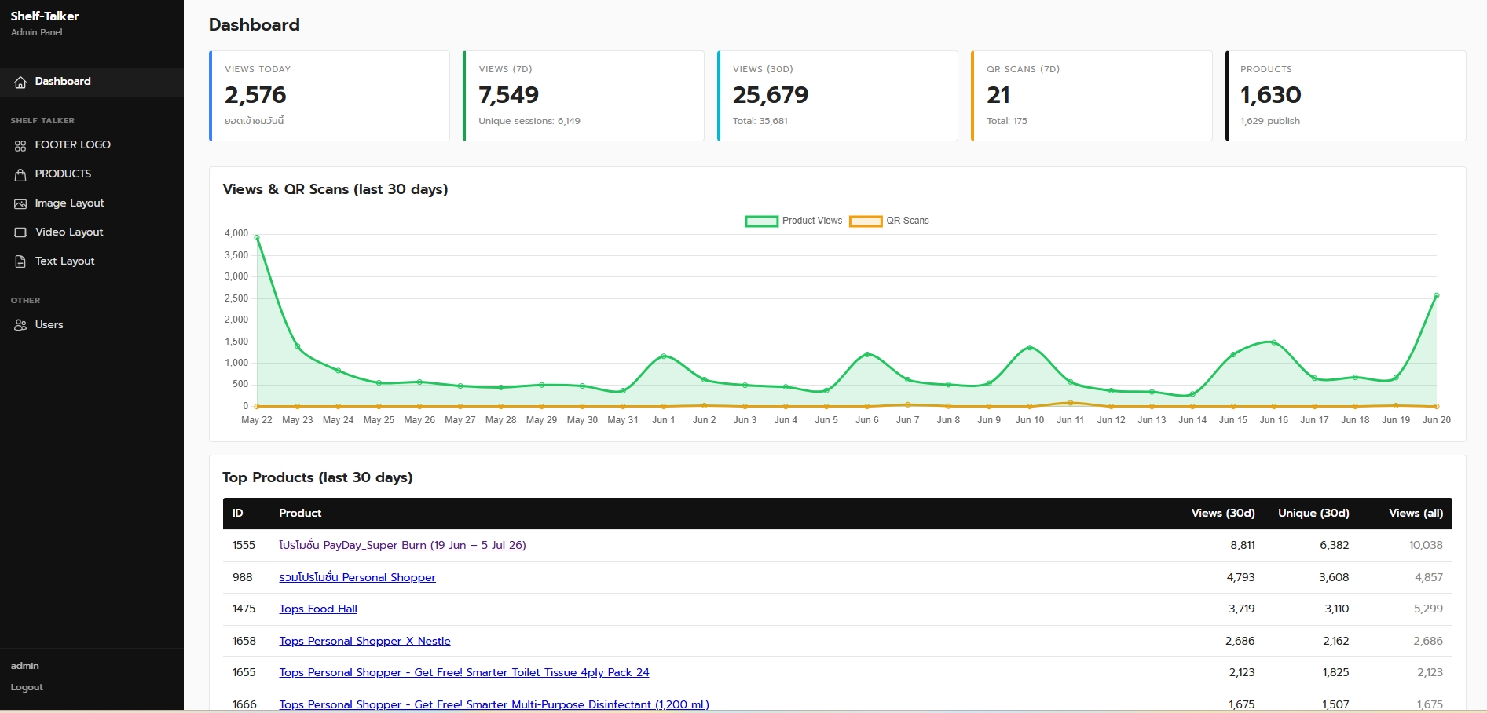
Task: Click the PRODUCTS shopping bag icon
Action: [x=20, y=174]
